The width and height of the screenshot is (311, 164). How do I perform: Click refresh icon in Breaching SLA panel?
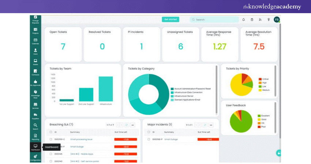click(x=127, y=125)
